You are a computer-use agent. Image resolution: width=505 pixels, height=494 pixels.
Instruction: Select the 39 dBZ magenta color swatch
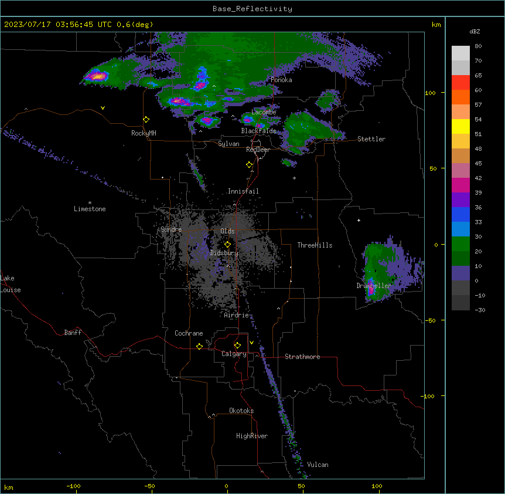click(460, 185)
